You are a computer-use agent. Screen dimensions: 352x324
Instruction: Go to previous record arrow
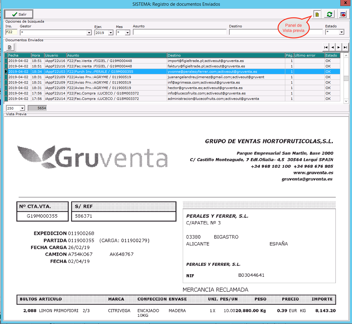(332, 47)
